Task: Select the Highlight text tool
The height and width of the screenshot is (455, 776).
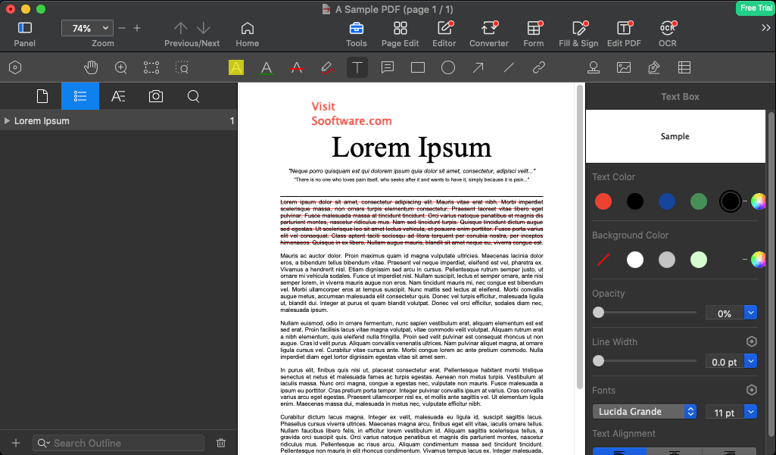Action: pyautogui.click(x=236, y=67)
